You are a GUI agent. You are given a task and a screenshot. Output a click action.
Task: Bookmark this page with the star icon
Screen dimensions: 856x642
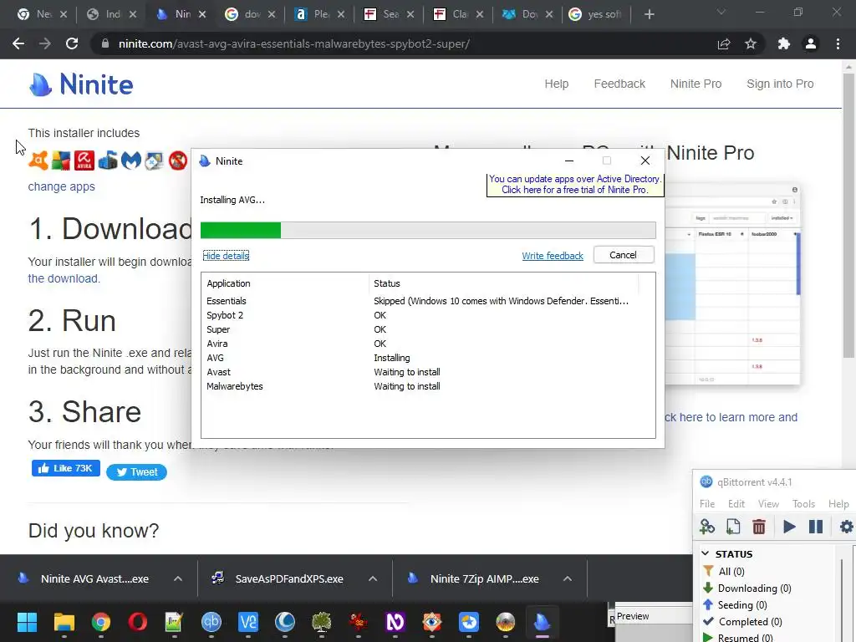(751, 43)
